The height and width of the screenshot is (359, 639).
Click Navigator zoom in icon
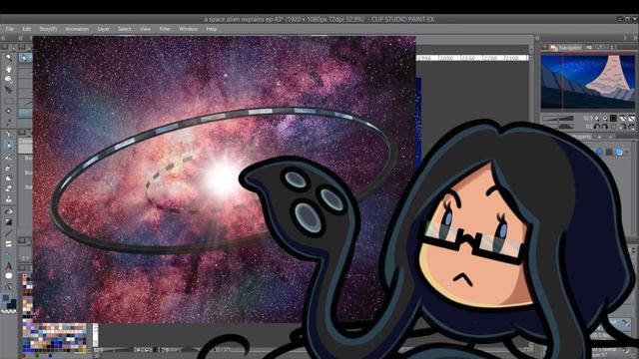pyautogui.click(x=605, y=118)
